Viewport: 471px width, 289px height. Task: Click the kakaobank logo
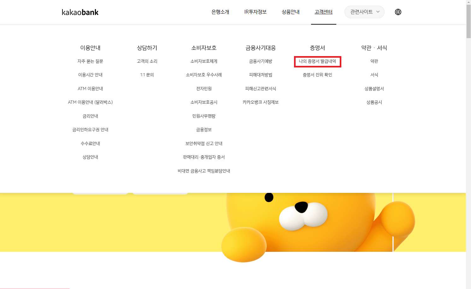80,12
